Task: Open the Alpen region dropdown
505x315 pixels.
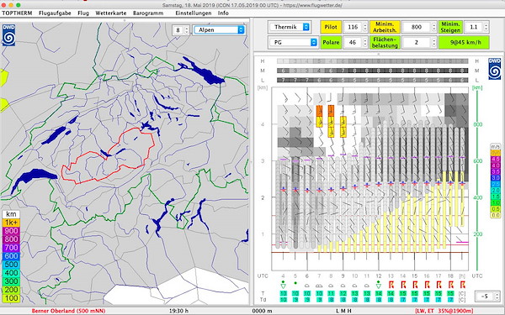Action: tap(219, 30)
